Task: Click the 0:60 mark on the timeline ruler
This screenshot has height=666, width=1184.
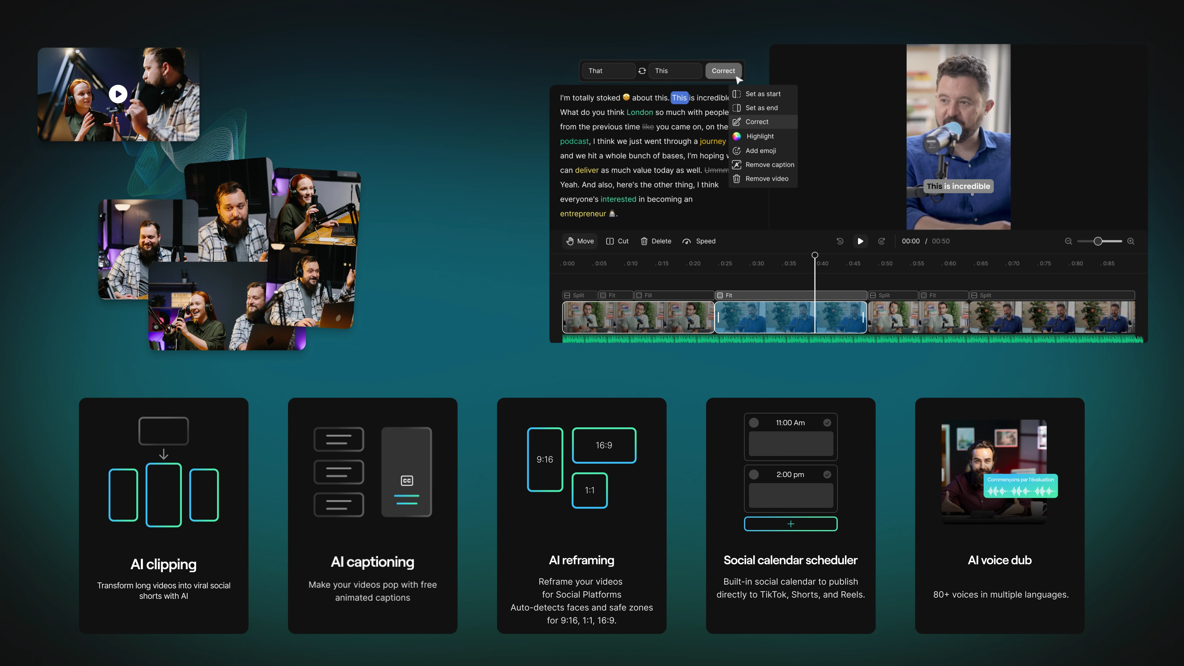Action: click(950, 263)
